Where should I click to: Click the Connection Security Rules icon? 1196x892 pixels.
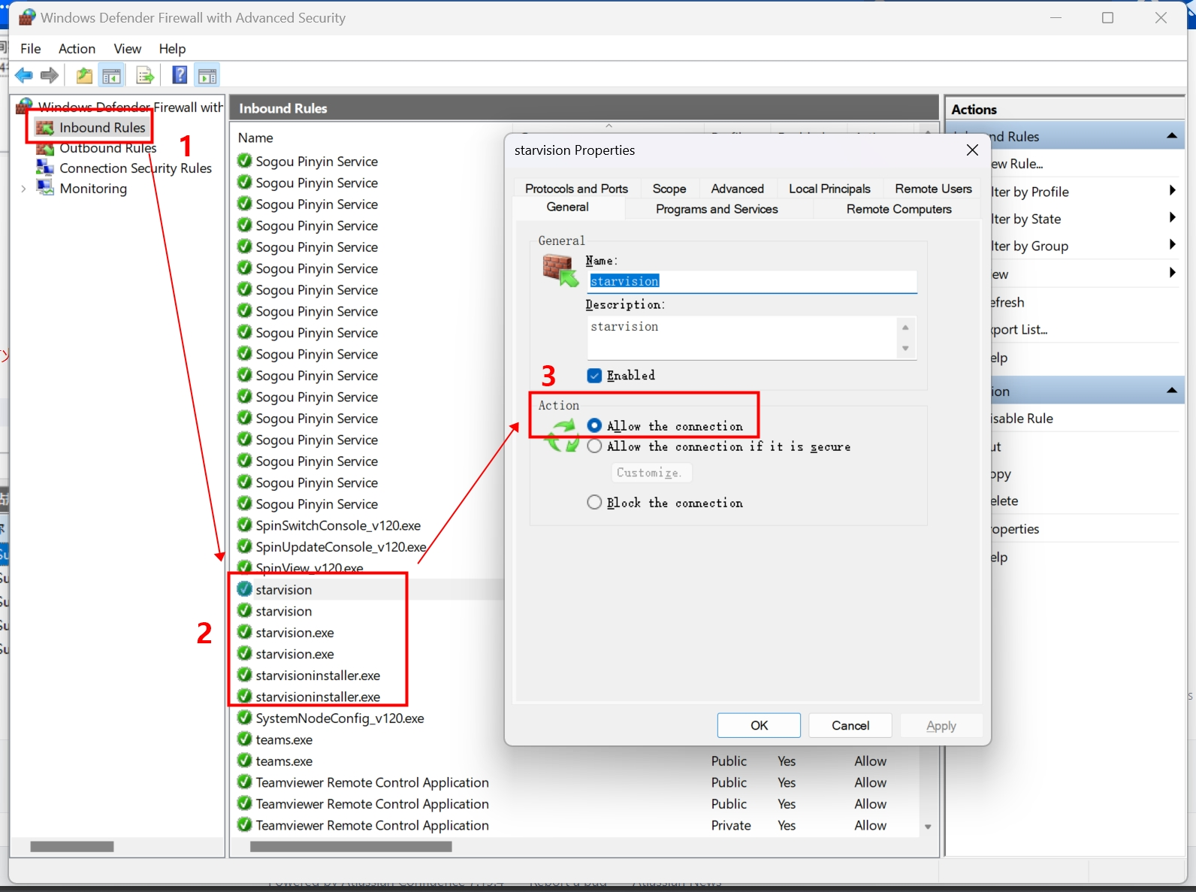pos(45,168)
